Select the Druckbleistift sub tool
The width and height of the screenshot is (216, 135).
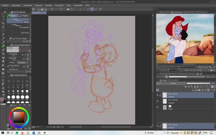pyautogui.click(x=18, y=26)
